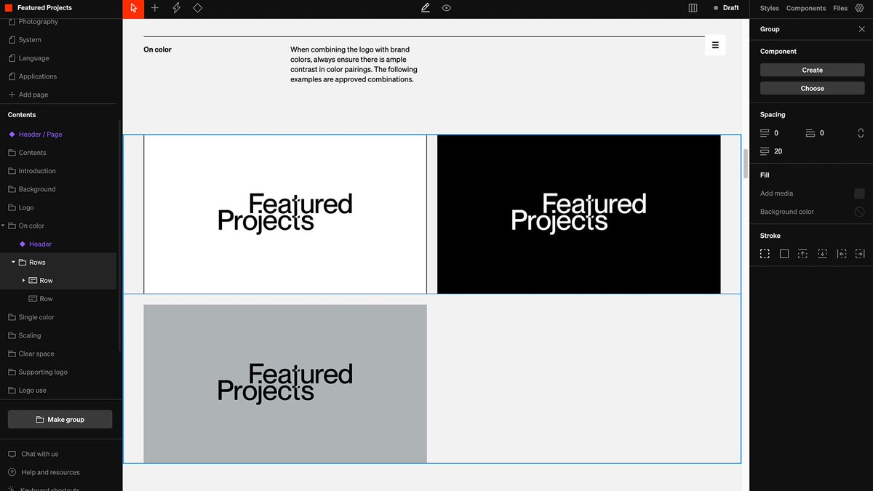Select the solid square stroke icon

tap(784, 254)
